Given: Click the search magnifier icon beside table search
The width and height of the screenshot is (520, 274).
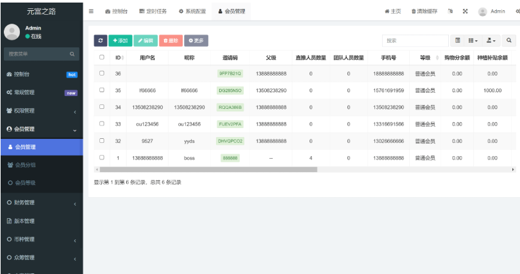Looking at the screenshot, I should pyautogui.click(x=509, y=40).
